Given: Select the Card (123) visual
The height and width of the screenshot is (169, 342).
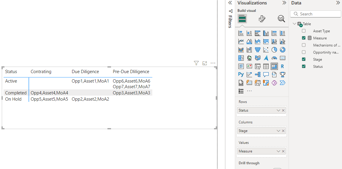Looking at the screenshot, I should (x=282, y=58).
